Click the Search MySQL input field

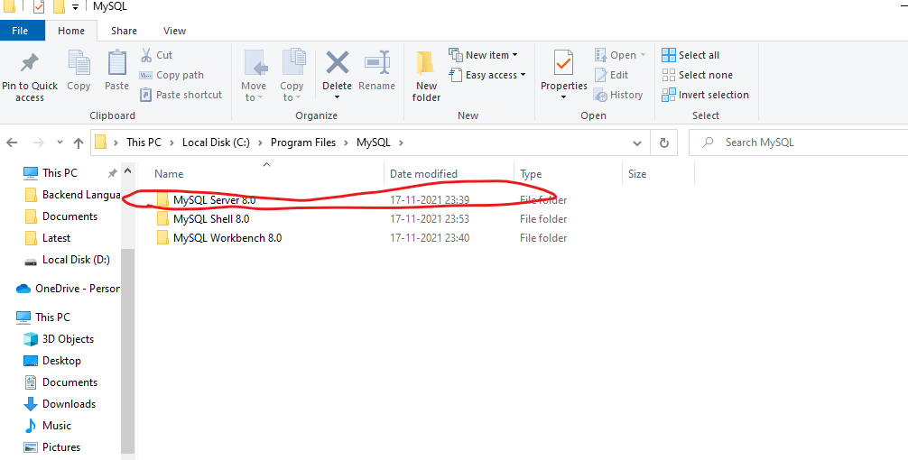(x=799, y=143)
